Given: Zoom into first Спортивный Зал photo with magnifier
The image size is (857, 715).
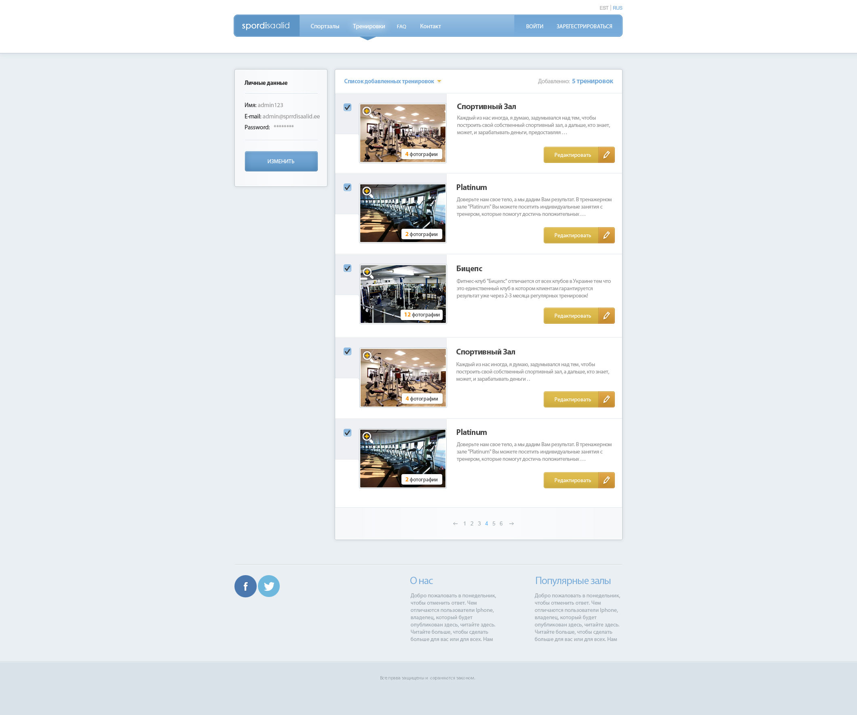Looking at the screenshot, I should coord(367,112).
